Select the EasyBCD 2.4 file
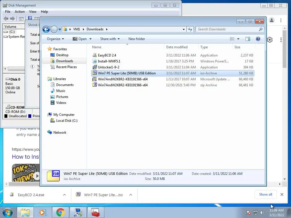The width and height of the screenshot is (291, 218). (x=173, y=55)
